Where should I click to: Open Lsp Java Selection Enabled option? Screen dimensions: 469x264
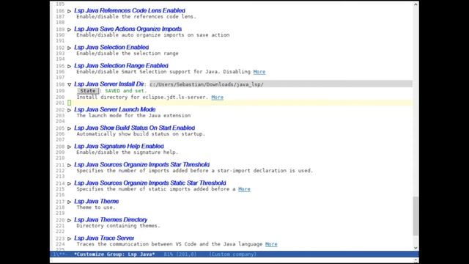111,47
